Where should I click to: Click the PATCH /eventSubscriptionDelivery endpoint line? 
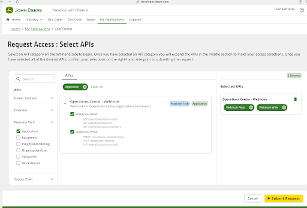(104, 137)
